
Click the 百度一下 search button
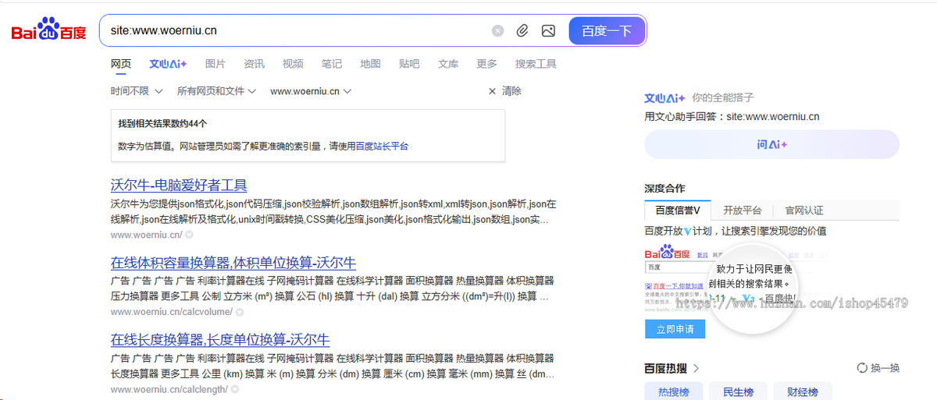[607, 31]
